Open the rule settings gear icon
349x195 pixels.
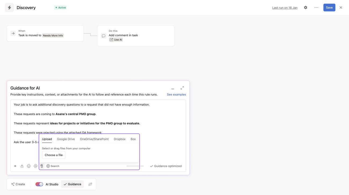[306, 7]
